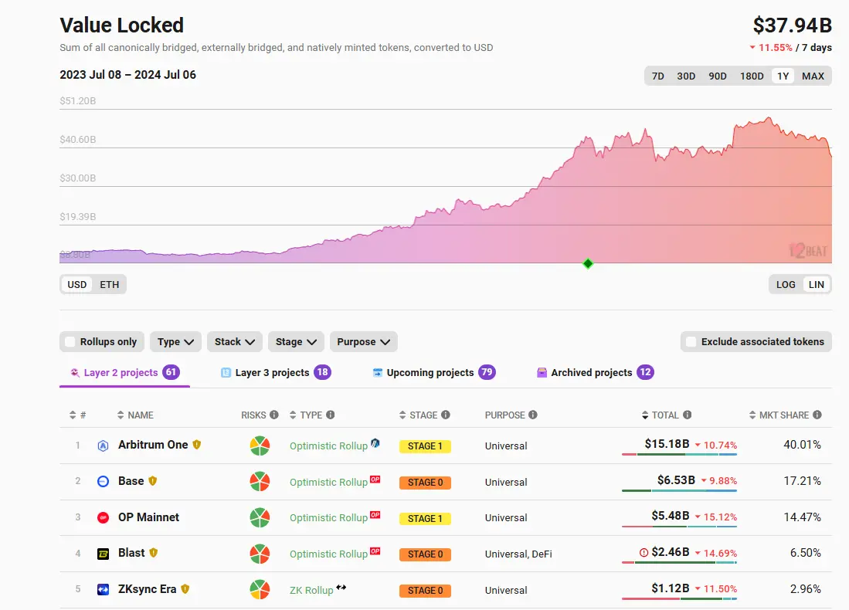Open the OP Mainnet project link

[x=148, y=517]
